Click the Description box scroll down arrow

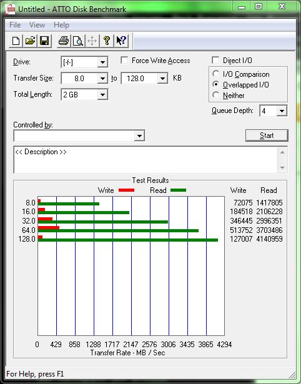coord(282,168)
